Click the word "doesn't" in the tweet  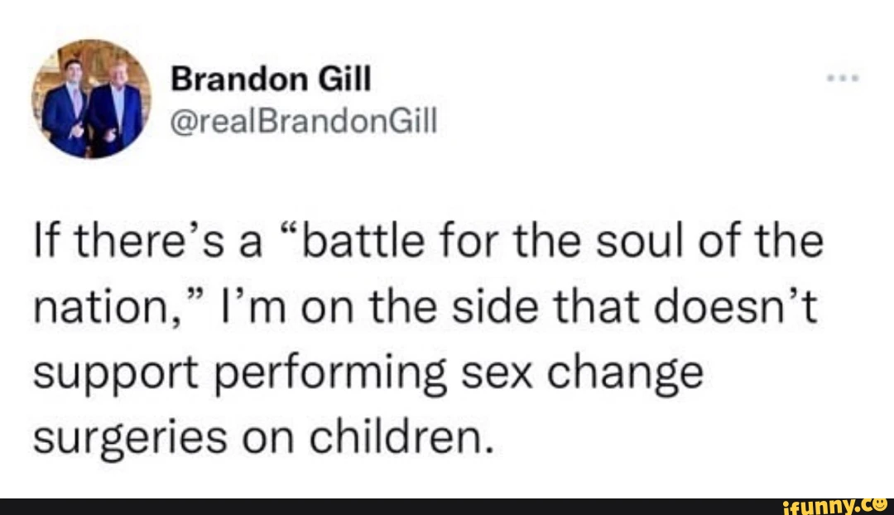pos(736,307)
